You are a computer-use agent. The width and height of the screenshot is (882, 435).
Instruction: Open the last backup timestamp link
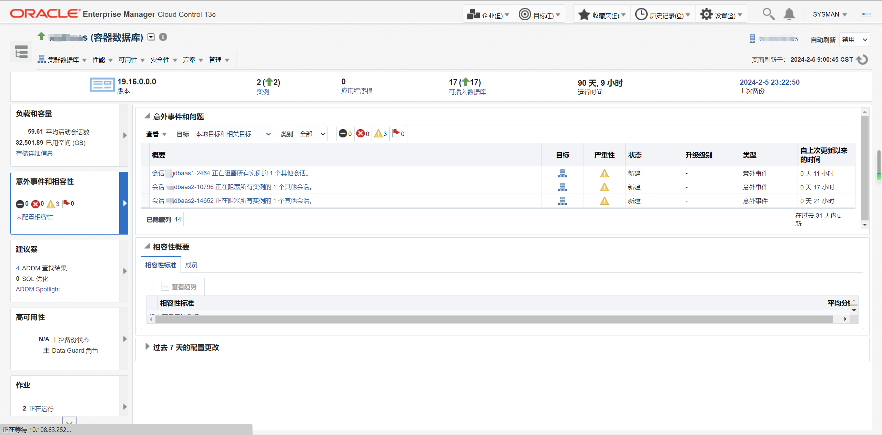coord(770,82)
